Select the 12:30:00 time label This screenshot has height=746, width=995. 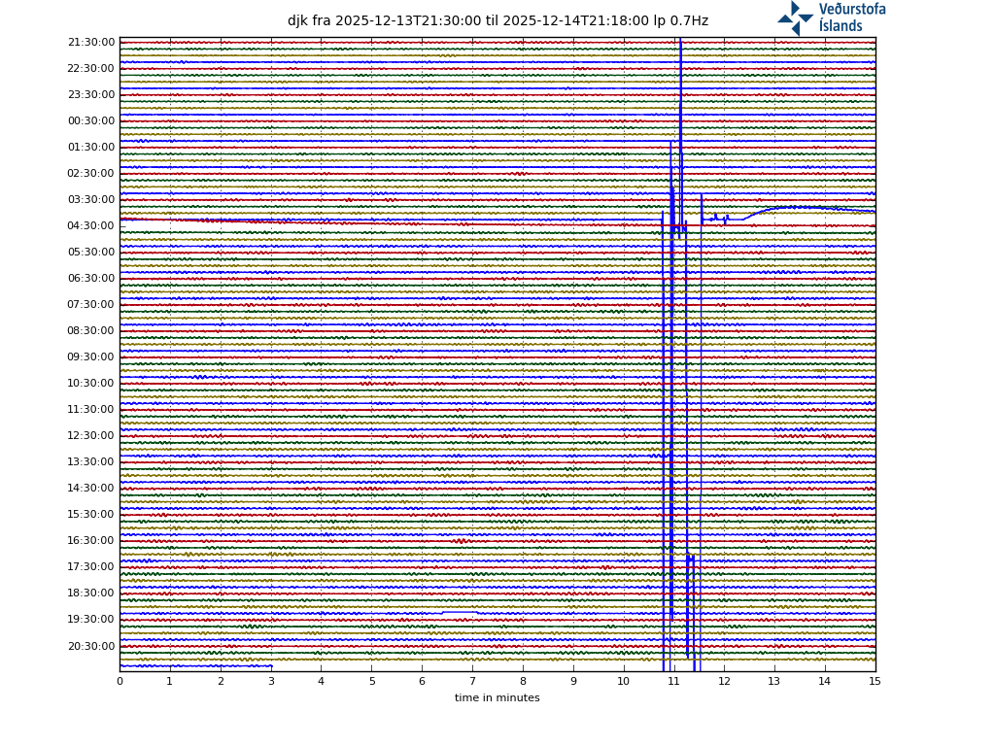click(x=91, y=436)
